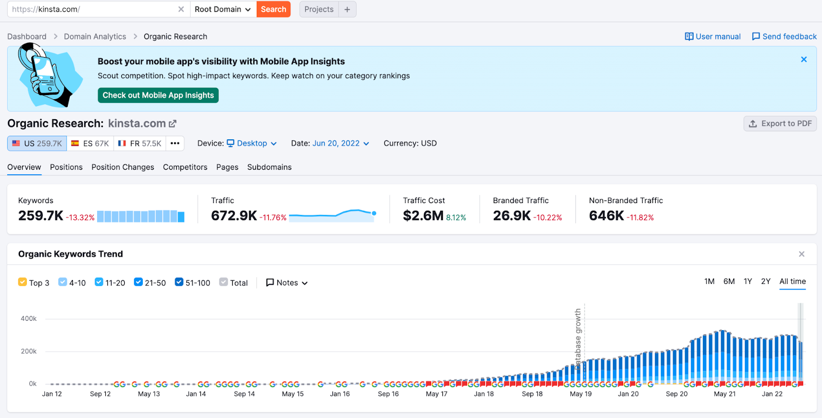Switch to the Overview tab
The image size is (822, 418).
click(x=24, y=167)
